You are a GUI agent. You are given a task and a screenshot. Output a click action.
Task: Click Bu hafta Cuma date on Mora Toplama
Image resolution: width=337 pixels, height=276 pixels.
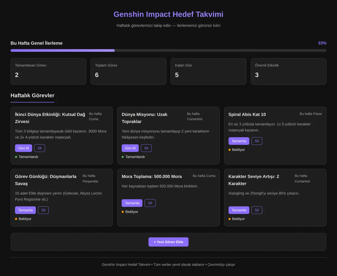click(x=204, y=176)
